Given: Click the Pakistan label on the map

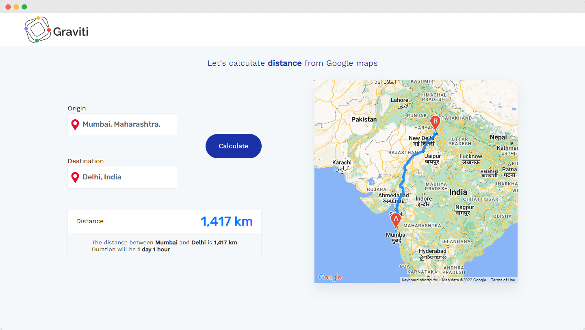Looking at the screenshot, I should coord(364,119).
